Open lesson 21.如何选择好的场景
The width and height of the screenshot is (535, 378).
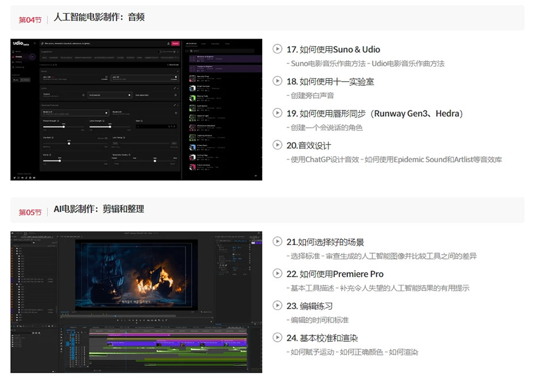(325, 242)
